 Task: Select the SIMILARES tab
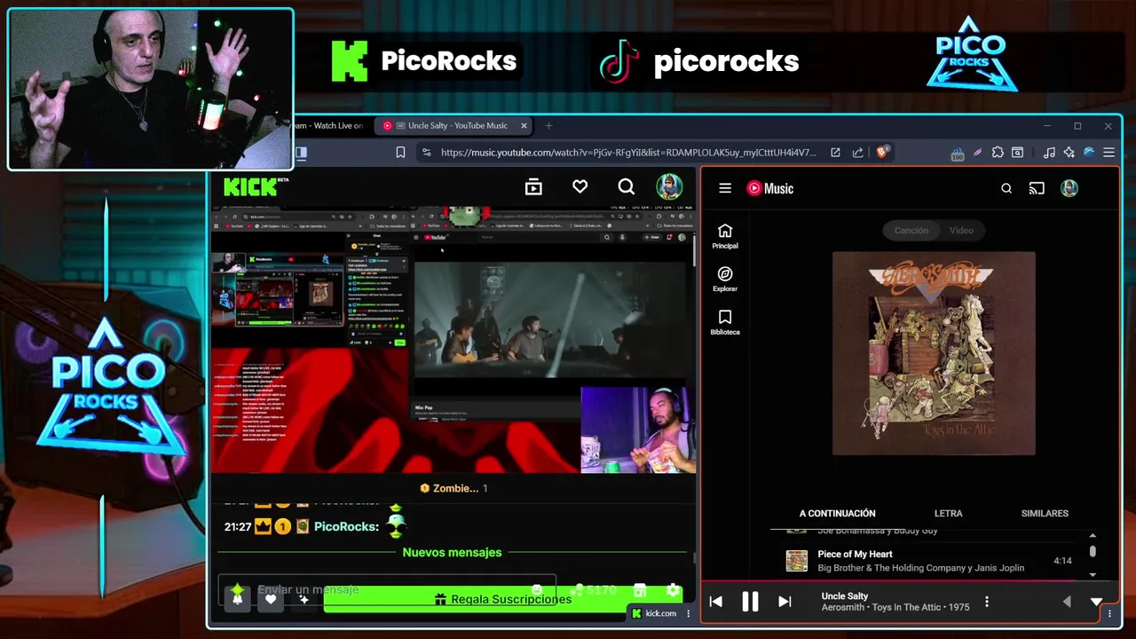pyautogui.click(x=1045, y=513)
